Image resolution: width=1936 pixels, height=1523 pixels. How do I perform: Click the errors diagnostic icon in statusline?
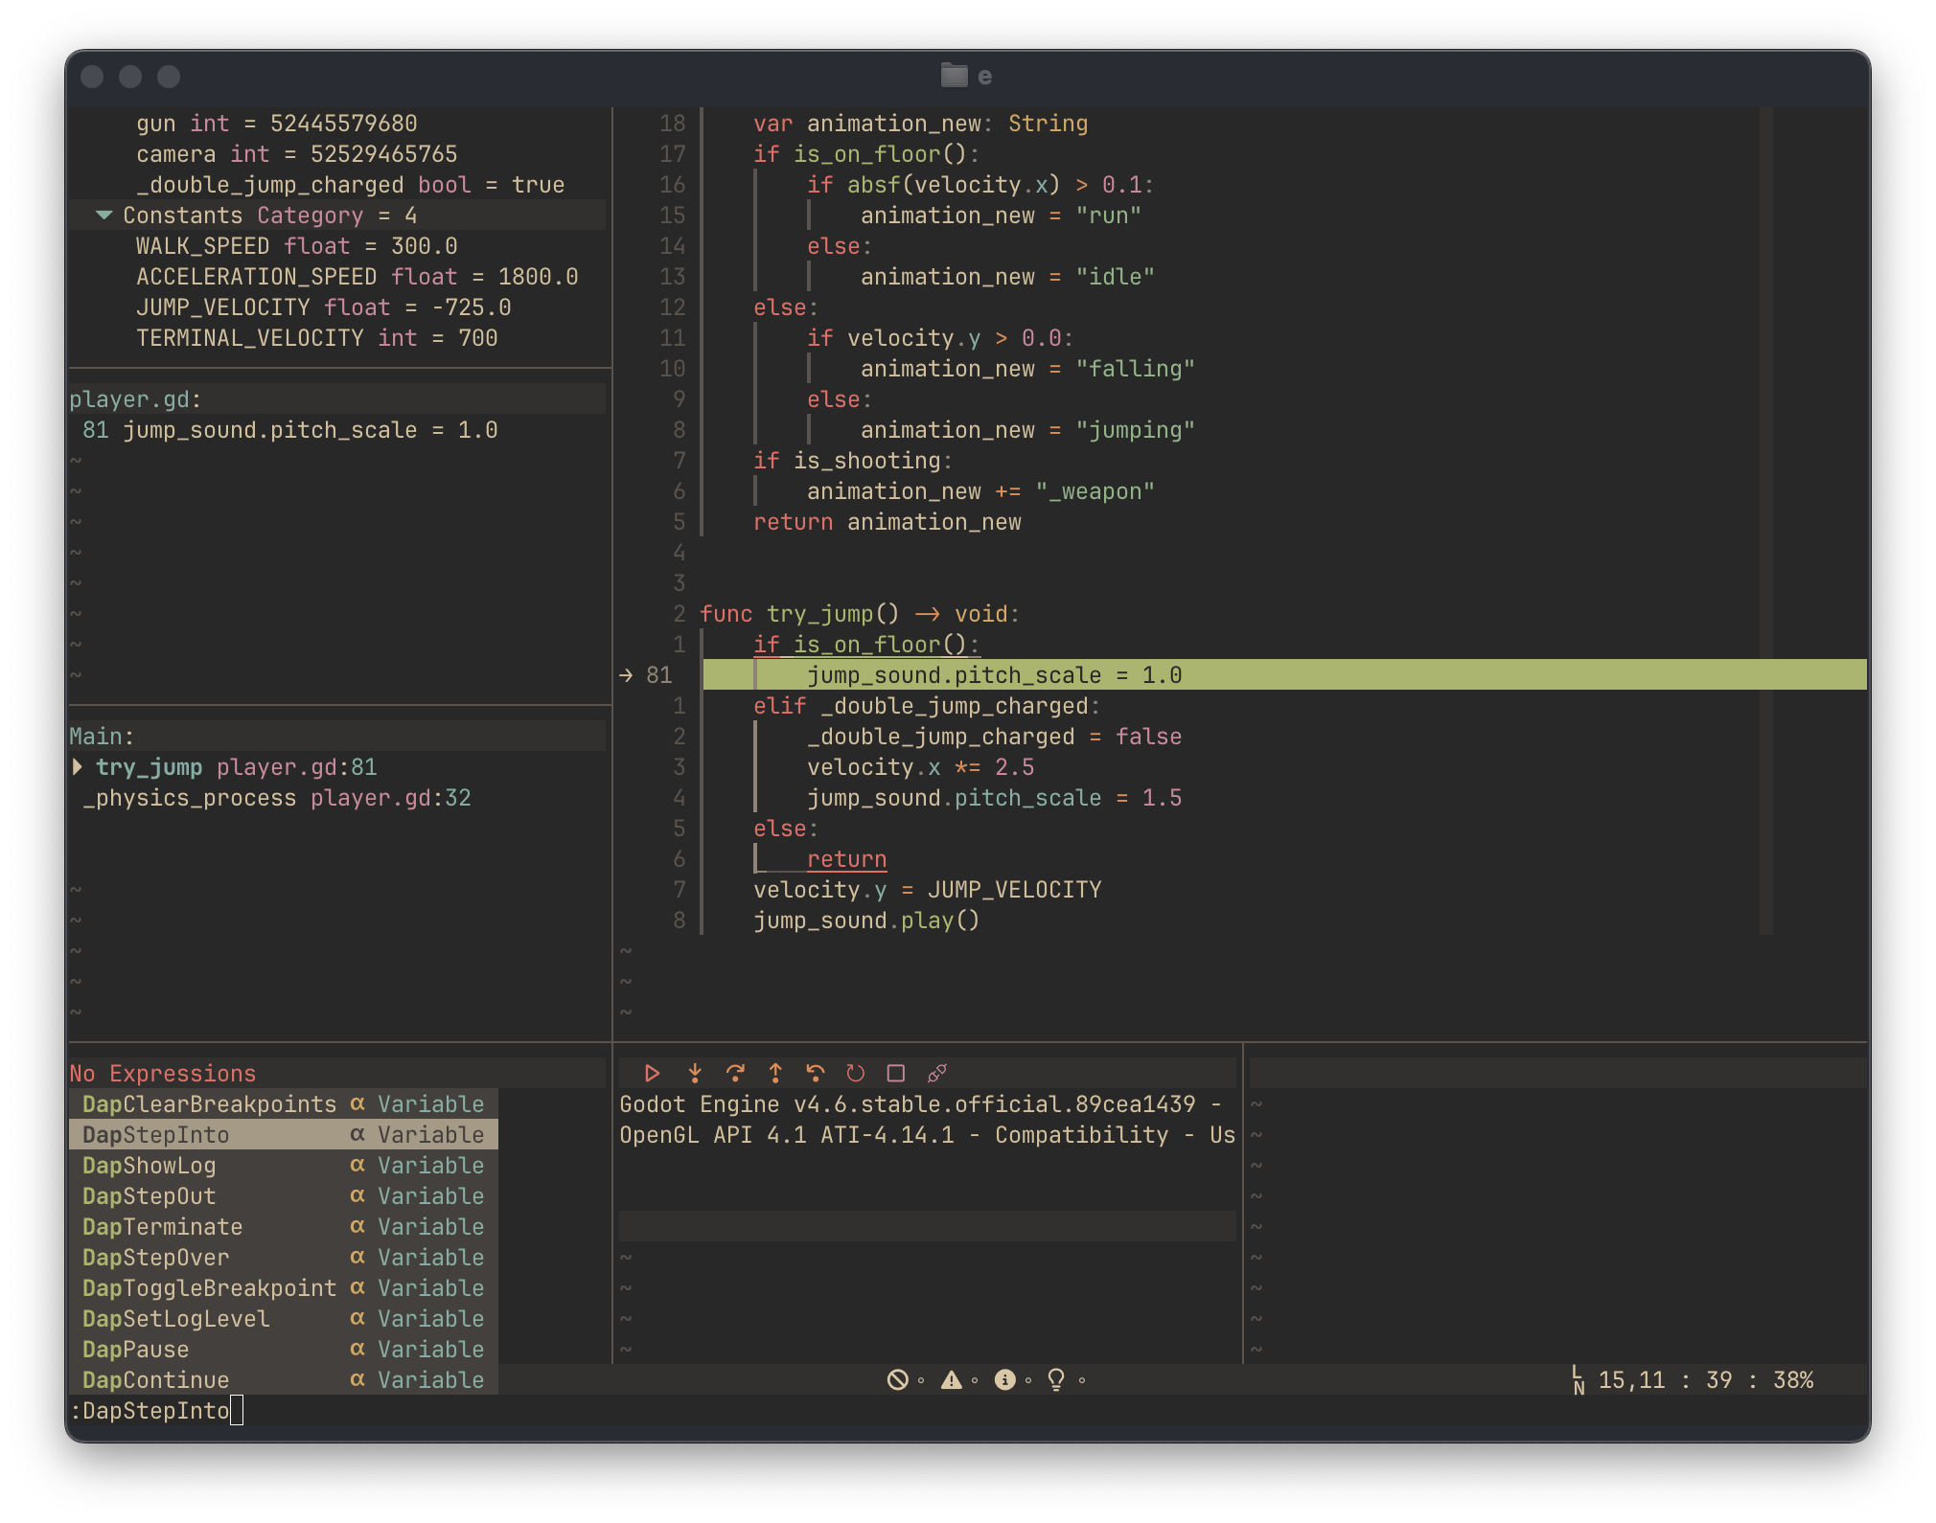point(897,1379)
